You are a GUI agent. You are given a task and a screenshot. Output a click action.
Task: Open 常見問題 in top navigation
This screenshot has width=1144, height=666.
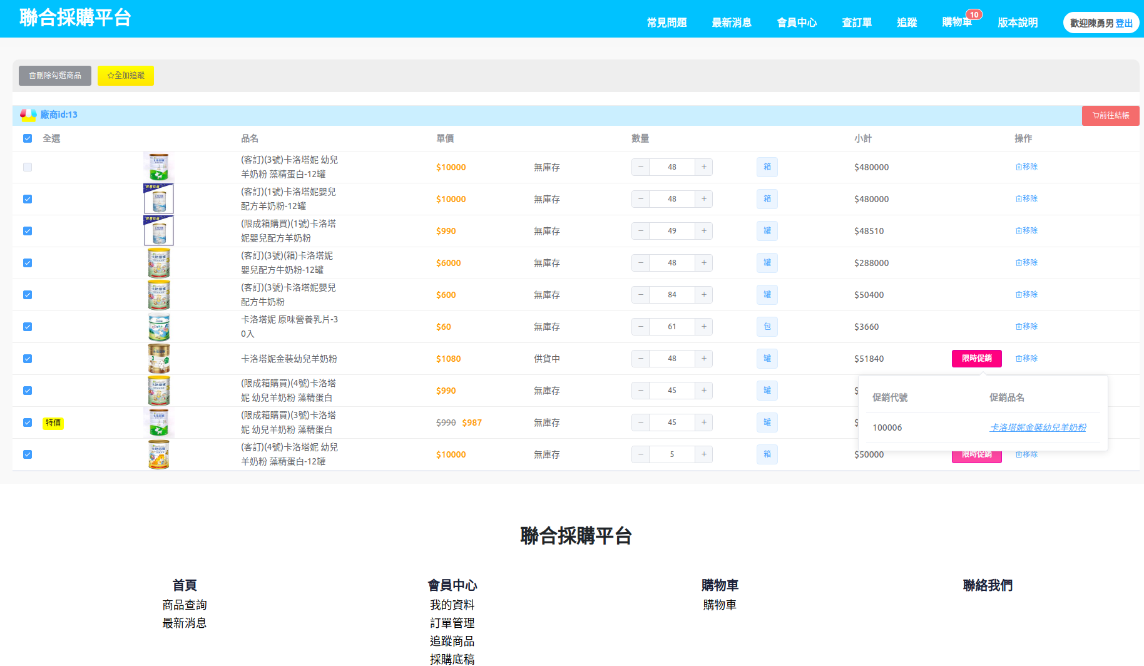pos(666,23)
